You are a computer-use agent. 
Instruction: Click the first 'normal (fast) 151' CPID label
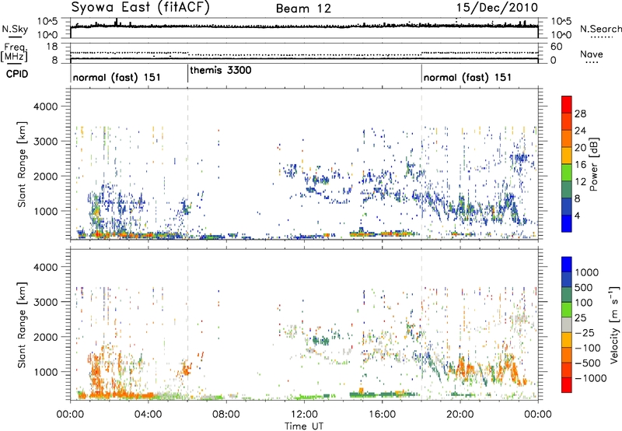[x=117, y=77]
